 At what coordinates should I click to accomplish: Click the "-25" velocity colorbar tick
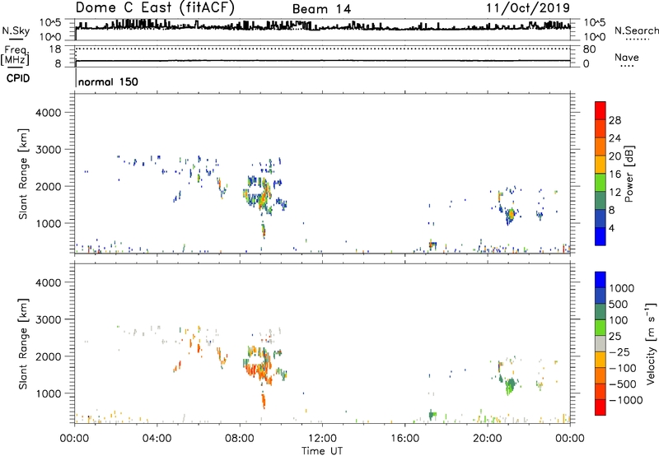(x=619, y=352)
